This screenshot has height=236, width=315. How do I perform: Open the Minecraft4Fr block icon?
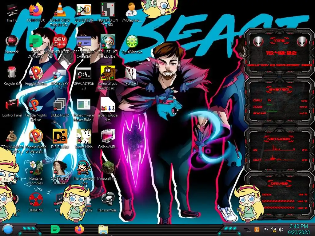108,171
